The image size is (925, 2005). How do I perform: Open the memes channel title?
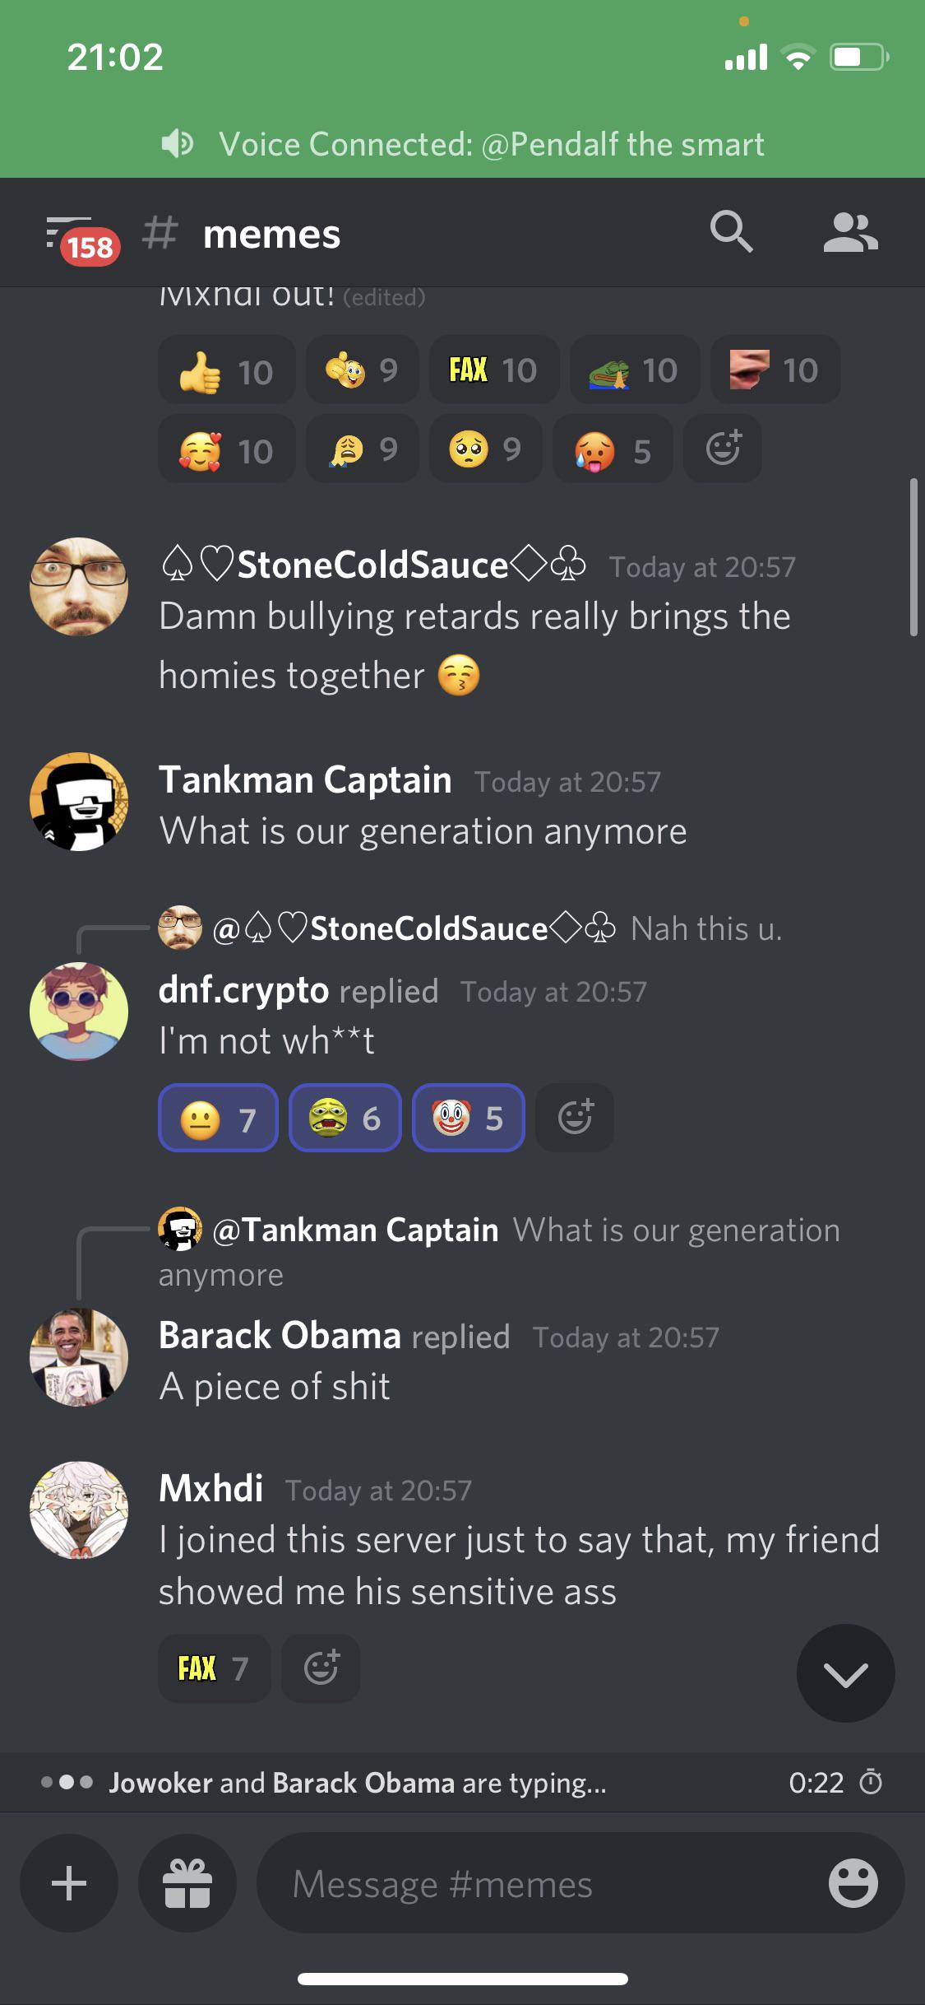(271, 233)
